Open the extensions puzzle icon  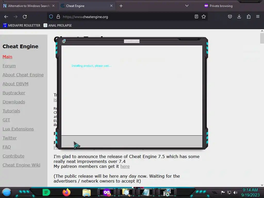pyautogui.click(x=249, y=17)
